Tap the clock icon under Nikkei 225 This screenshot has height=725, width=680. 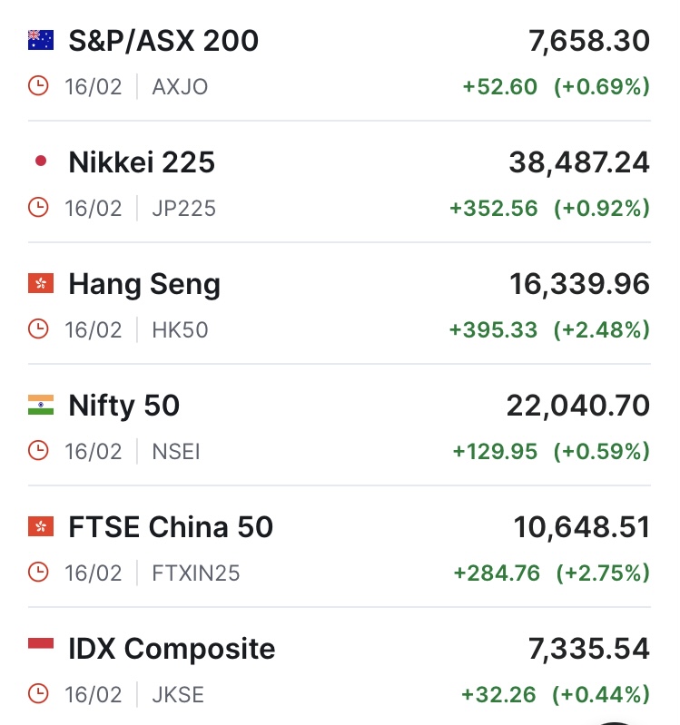(39, 209)
